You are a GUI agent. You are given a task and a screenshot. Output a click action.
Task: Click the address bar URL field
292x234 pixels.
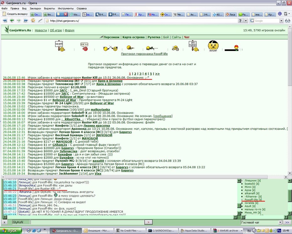pos(141,21)
